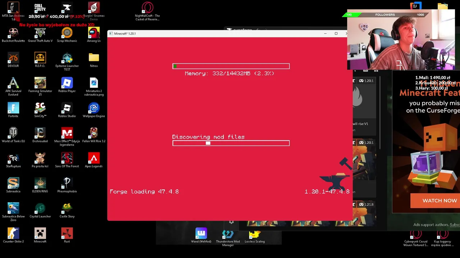Open Wand (WeMod) shortcut
Image resolution: width=460 pixels, height=258 pixels.
[201, 235]
